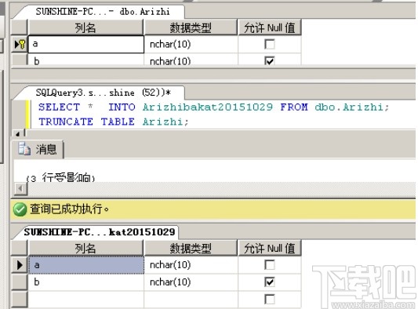The image size is (418, 309).
Task: Click the 列名 header in the backup table
Action: coord(85,248)
